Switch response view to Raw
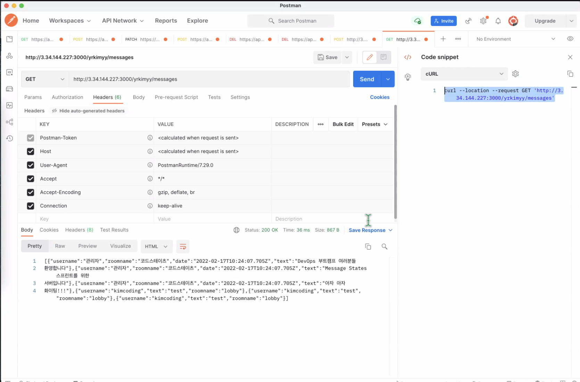 (x=60, y=246)
